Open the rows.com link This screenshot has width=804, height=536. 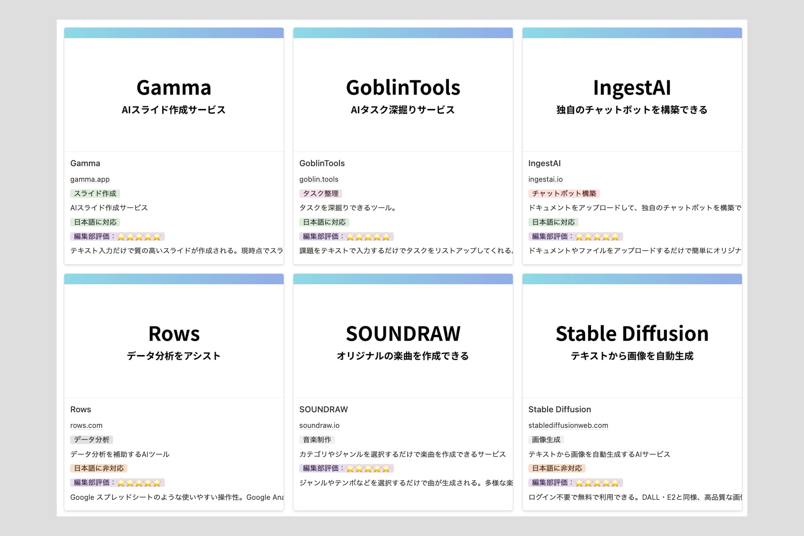tap(86, 425)
